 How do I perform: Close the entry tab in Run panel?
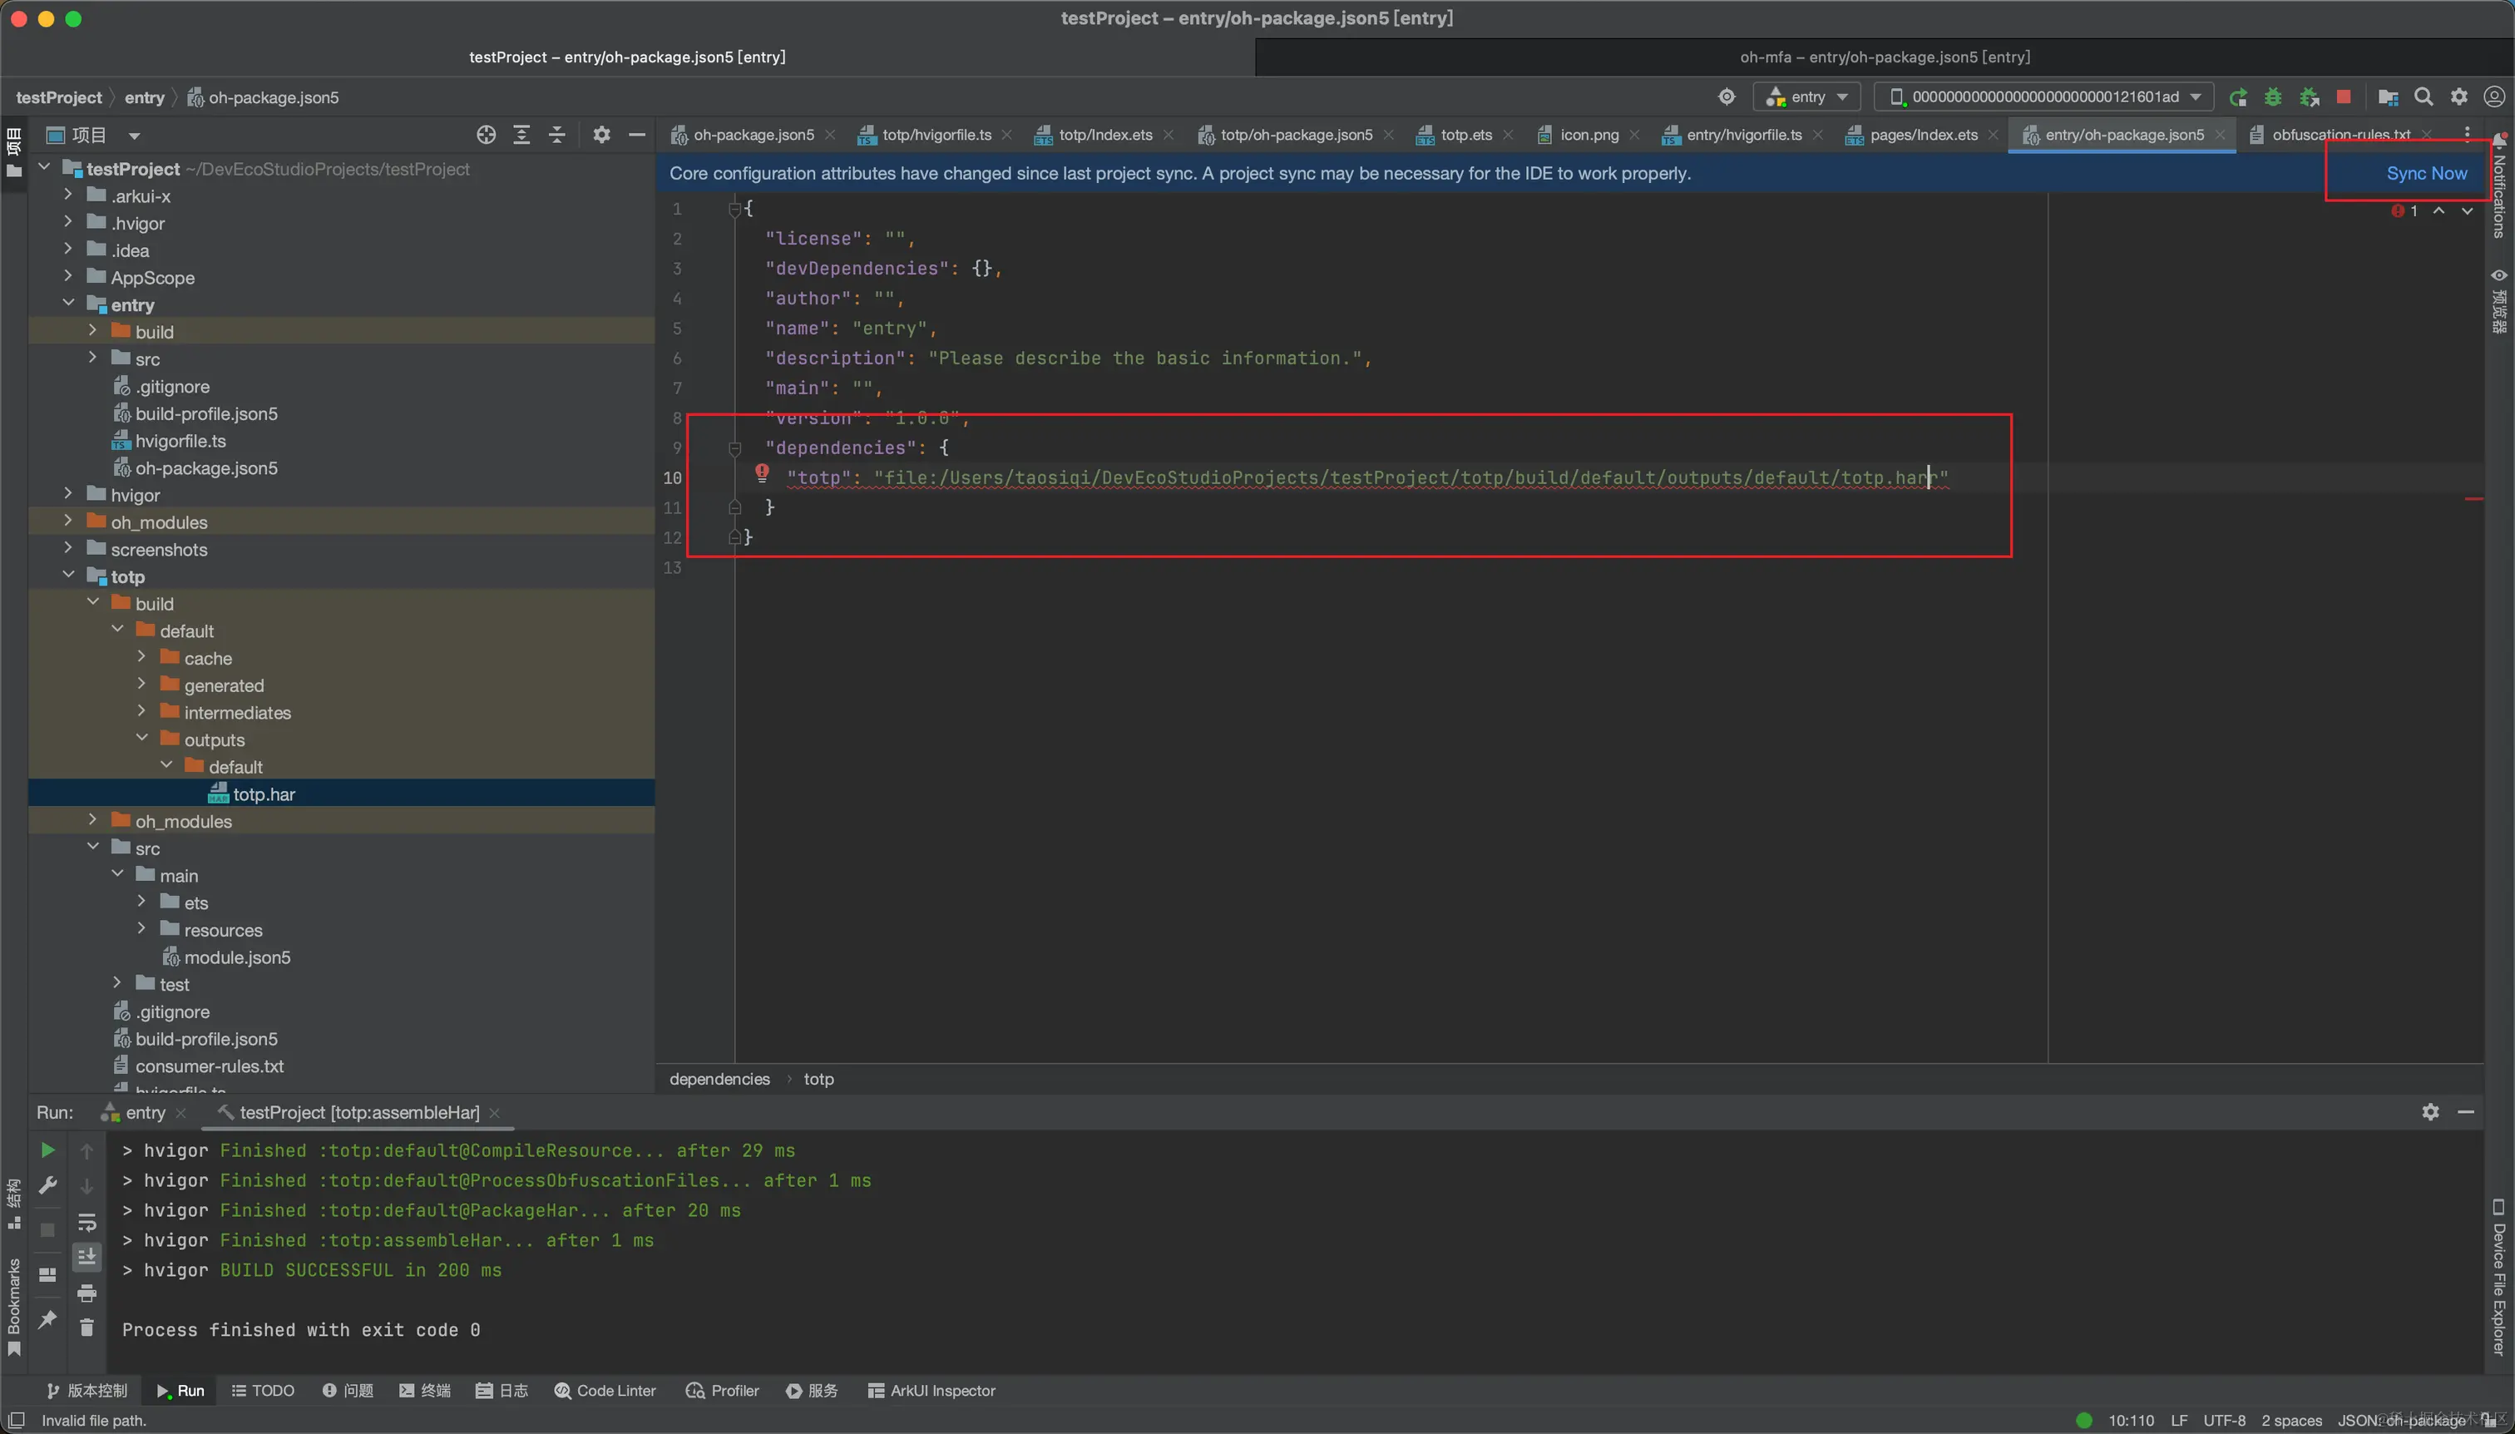click(180, 1113)
